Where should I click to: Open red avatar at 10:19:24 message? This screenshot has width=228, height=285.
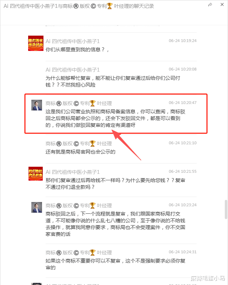point(36,43)
